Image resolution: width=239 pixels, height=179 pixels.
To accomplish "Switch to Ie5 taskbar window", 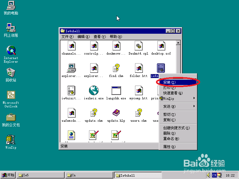I will [41, 175].
